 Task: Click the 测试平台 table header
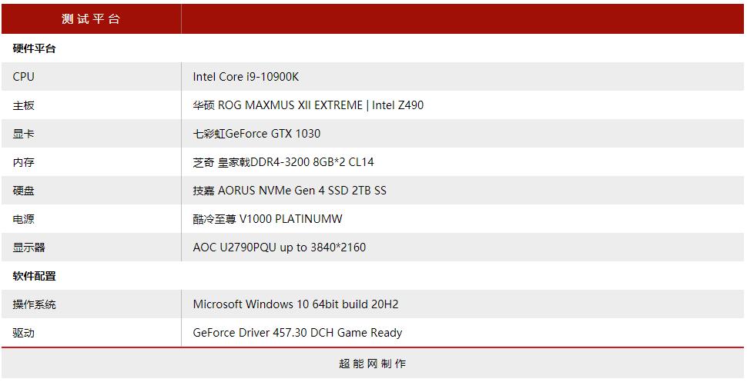pyautogui.click(x=91, y=19)
